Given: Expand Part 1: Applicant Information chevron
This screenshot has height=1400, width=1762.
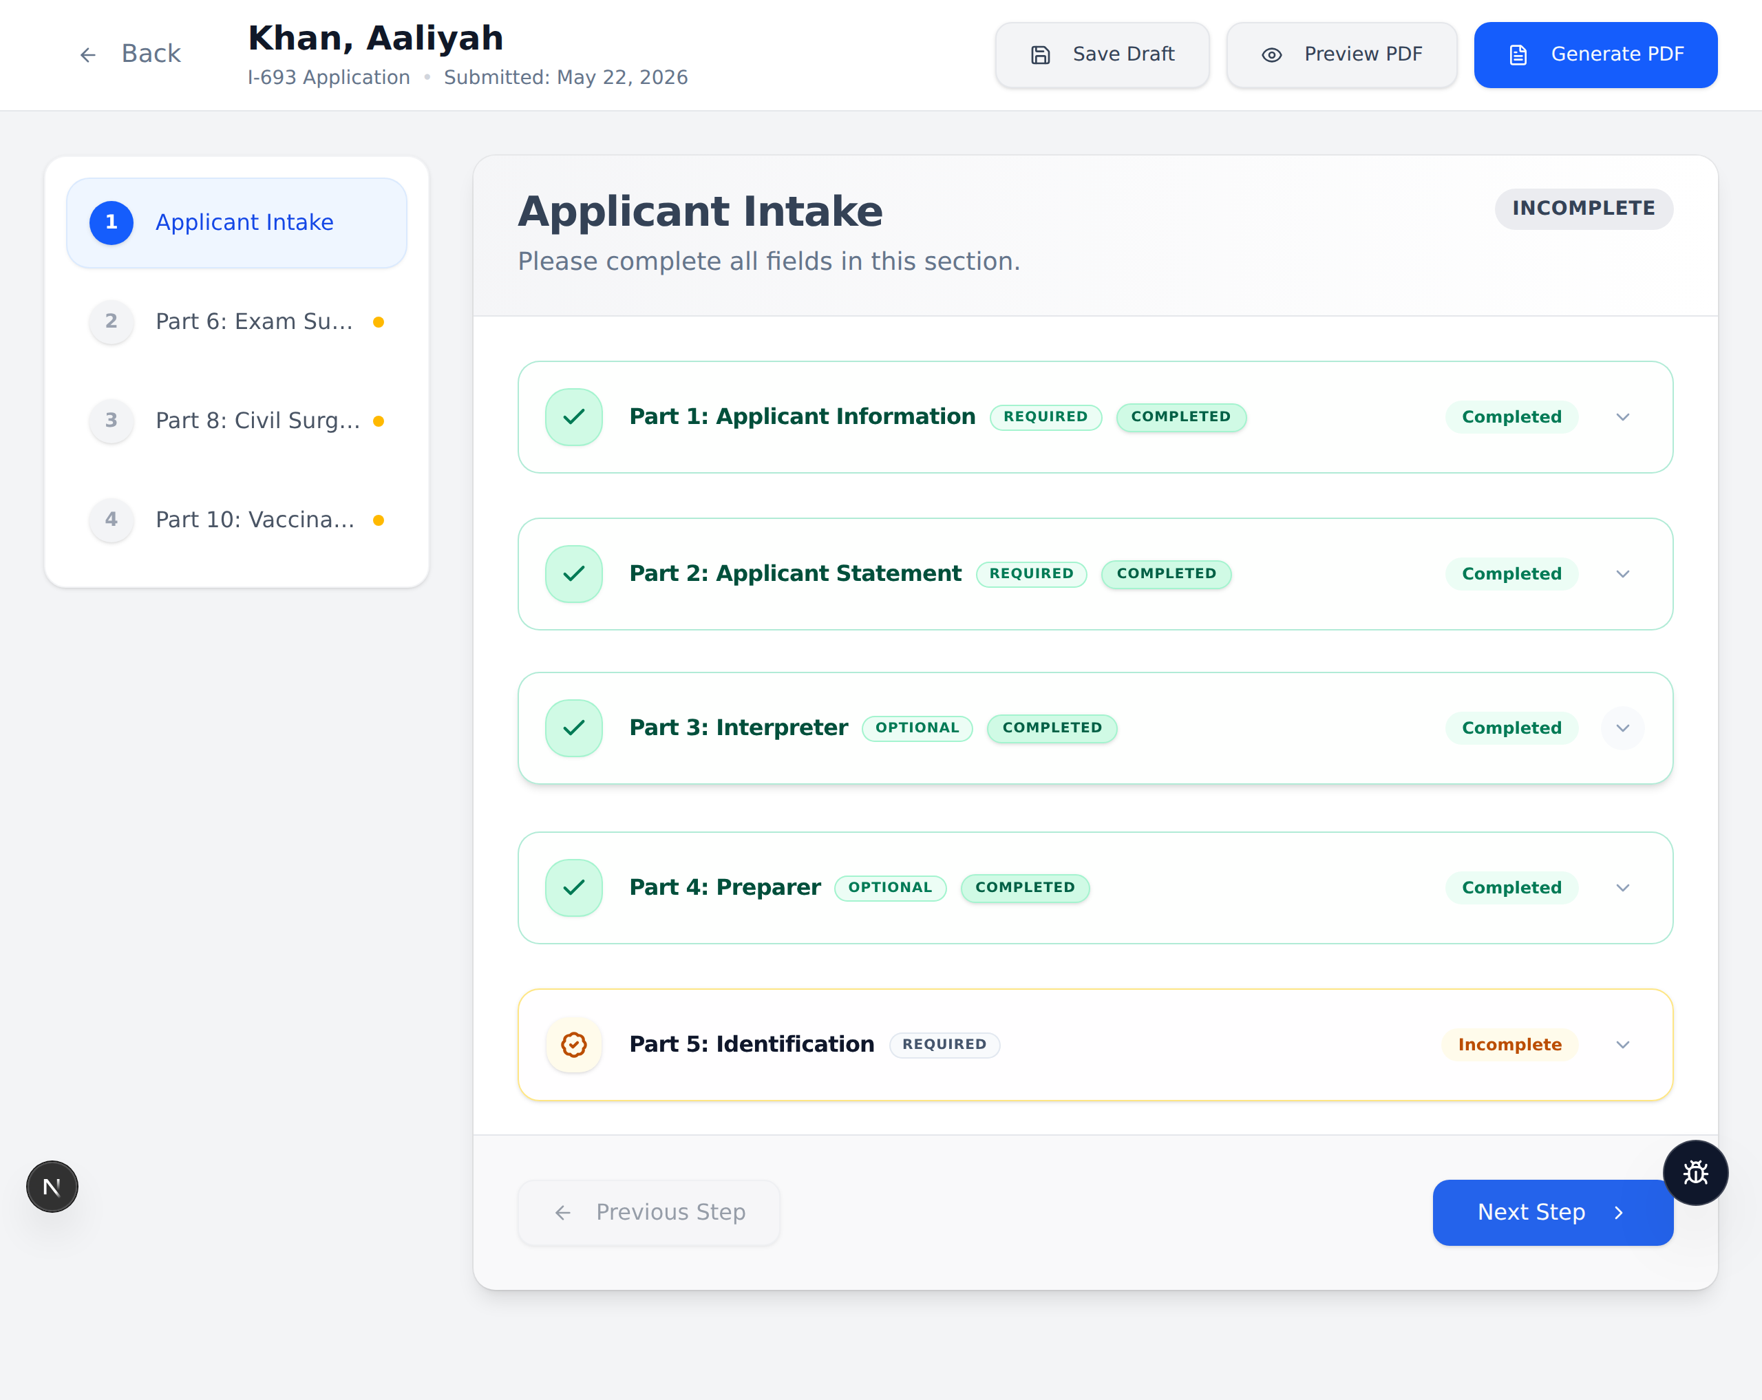Looking at the screenshot, I should tap(1623, 417).
